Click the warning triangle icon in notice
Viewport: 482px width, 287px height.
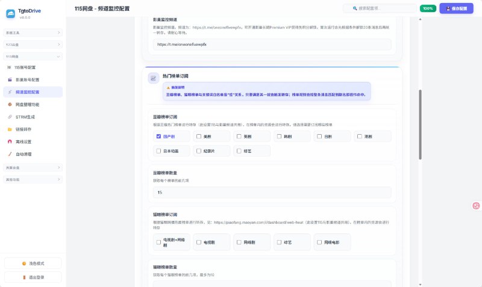(x=168, y=87)
